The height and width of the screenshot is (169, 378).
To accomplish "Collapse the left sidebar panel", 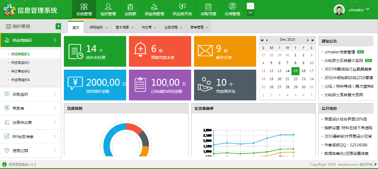I will pyautogui.click(x=58, y=26).
